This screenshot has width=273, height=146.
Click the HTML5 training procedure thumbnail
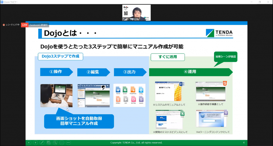pos(211,91)
